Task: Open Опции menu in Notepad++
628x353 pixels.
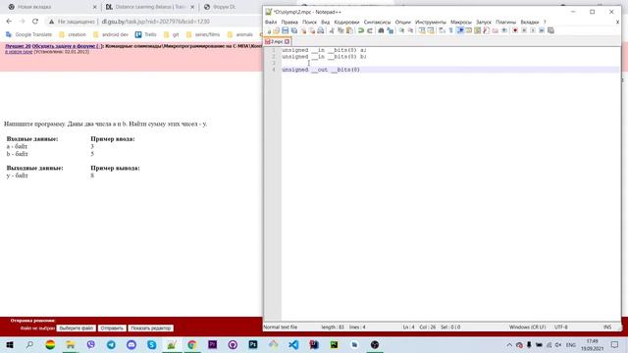Action: (x=403, y=22)
